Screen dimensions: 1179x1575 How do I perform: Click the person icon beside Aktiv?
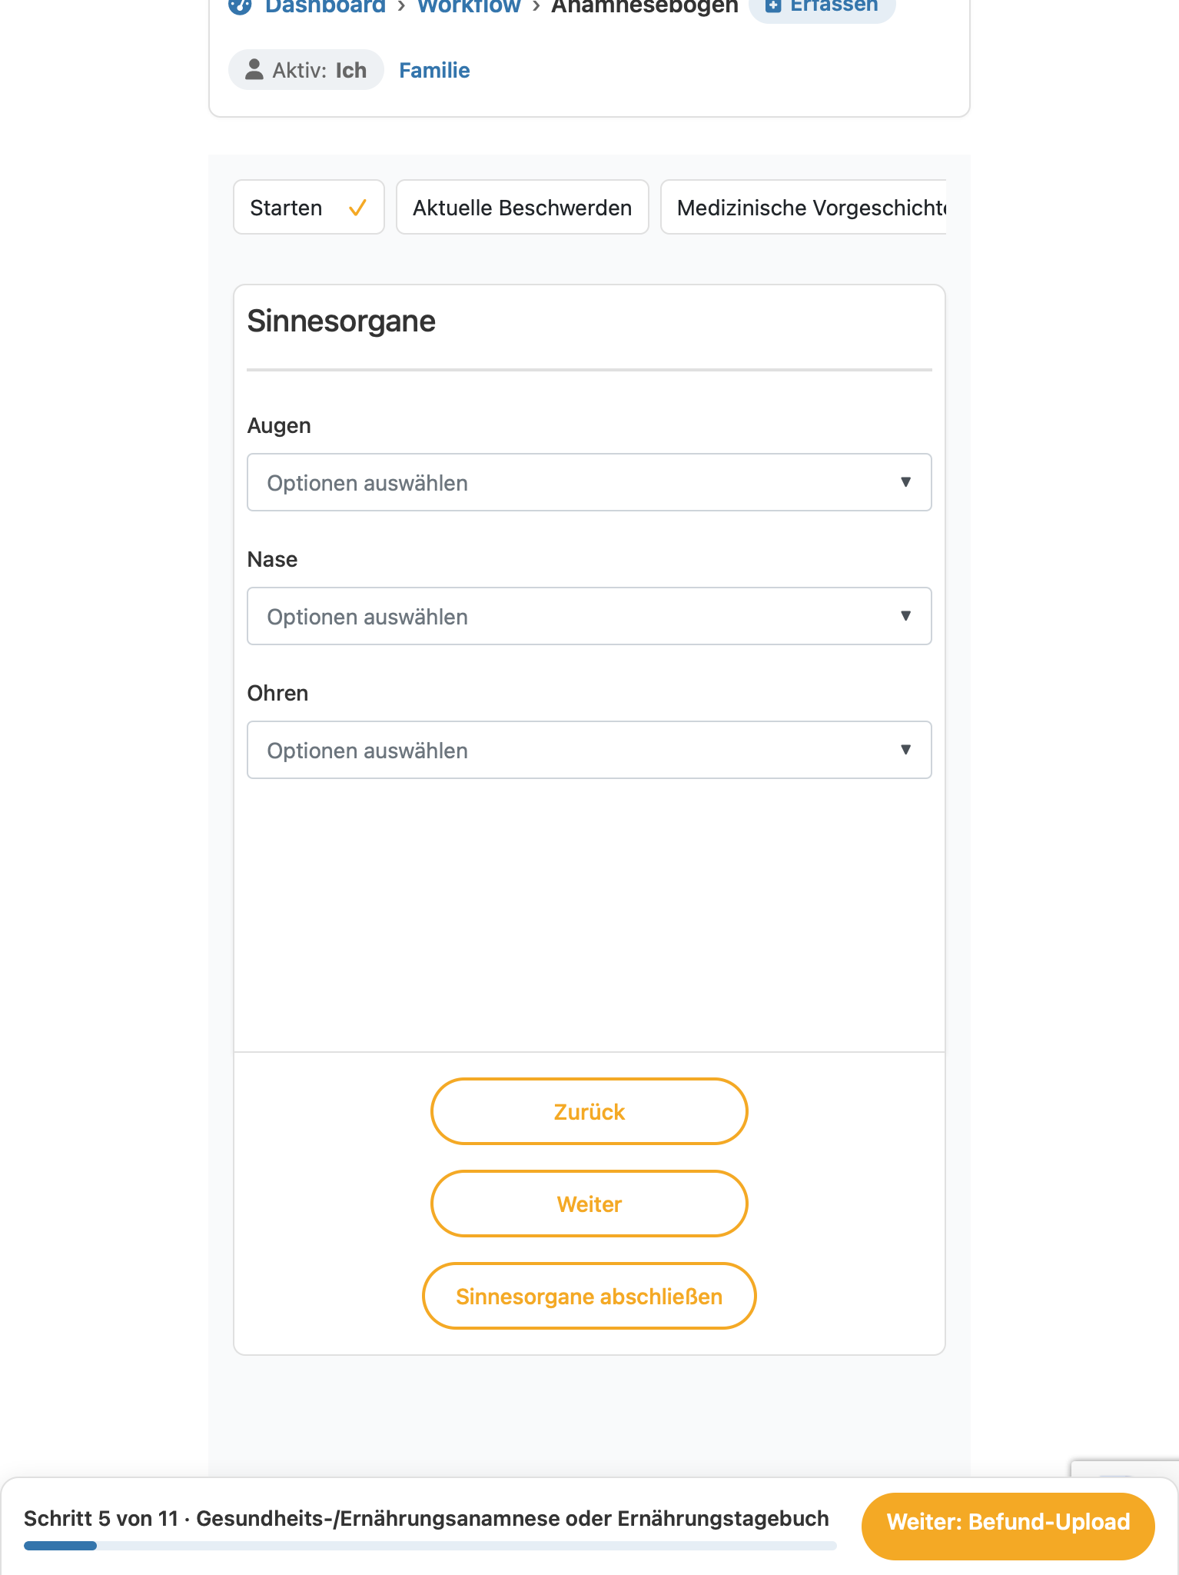click(x=254, y=70)
